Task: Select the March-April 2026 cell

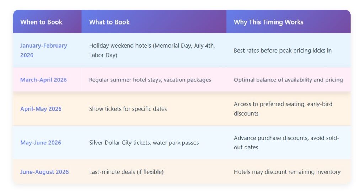Action: (x=43, y=80)
